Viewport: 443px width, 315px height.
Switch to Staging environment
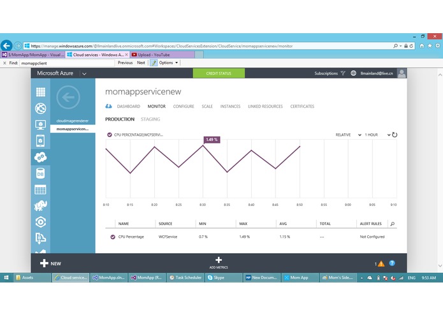(x=150, y=119)
